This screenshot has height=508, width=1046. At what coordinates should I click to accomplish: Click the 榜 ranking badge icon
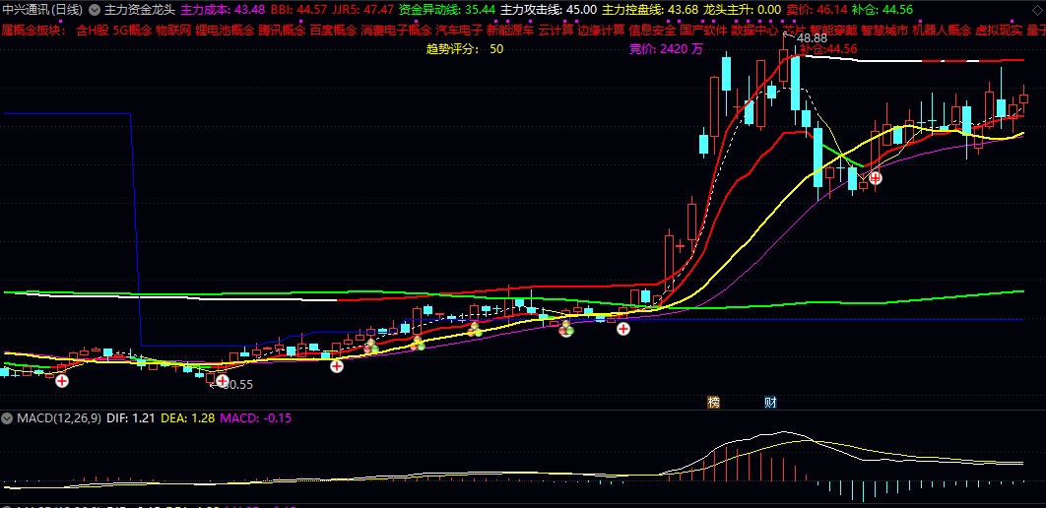click(x=714, y=402)
